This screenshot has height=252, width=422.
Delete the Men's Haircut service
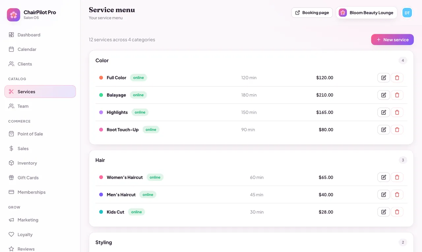[x=397, y=195]
